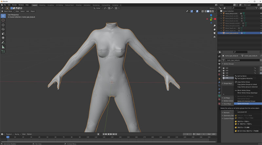
Task: Open Material properties tab icon
Action: (x=219, y=99)
